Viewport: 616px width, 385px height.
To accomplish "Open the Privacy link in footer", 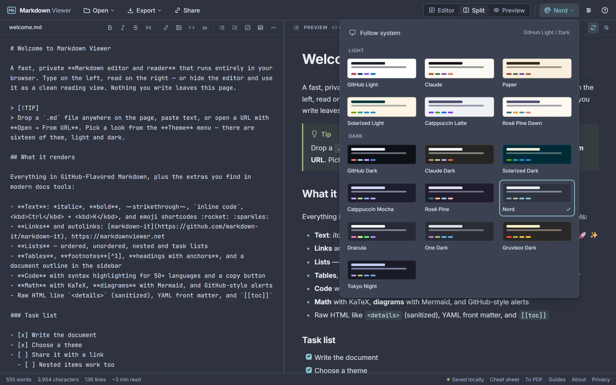I will pyautogui.click(x=601, y=379).
